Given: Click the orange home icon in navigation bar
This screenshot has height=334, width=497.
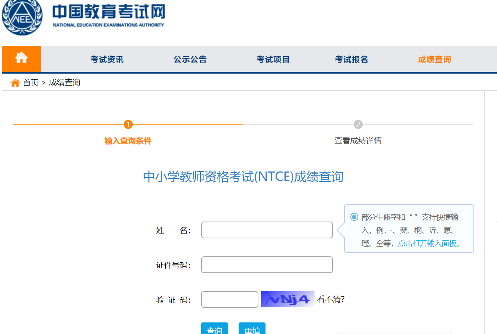Looking at the screenshot, I should click(x=21, y=58).
